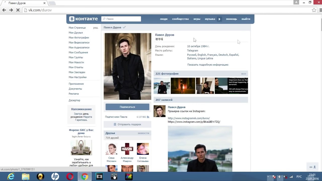Open the игры header menu
The height and width of the screenshot is (181, 322).
click(197, 19)
